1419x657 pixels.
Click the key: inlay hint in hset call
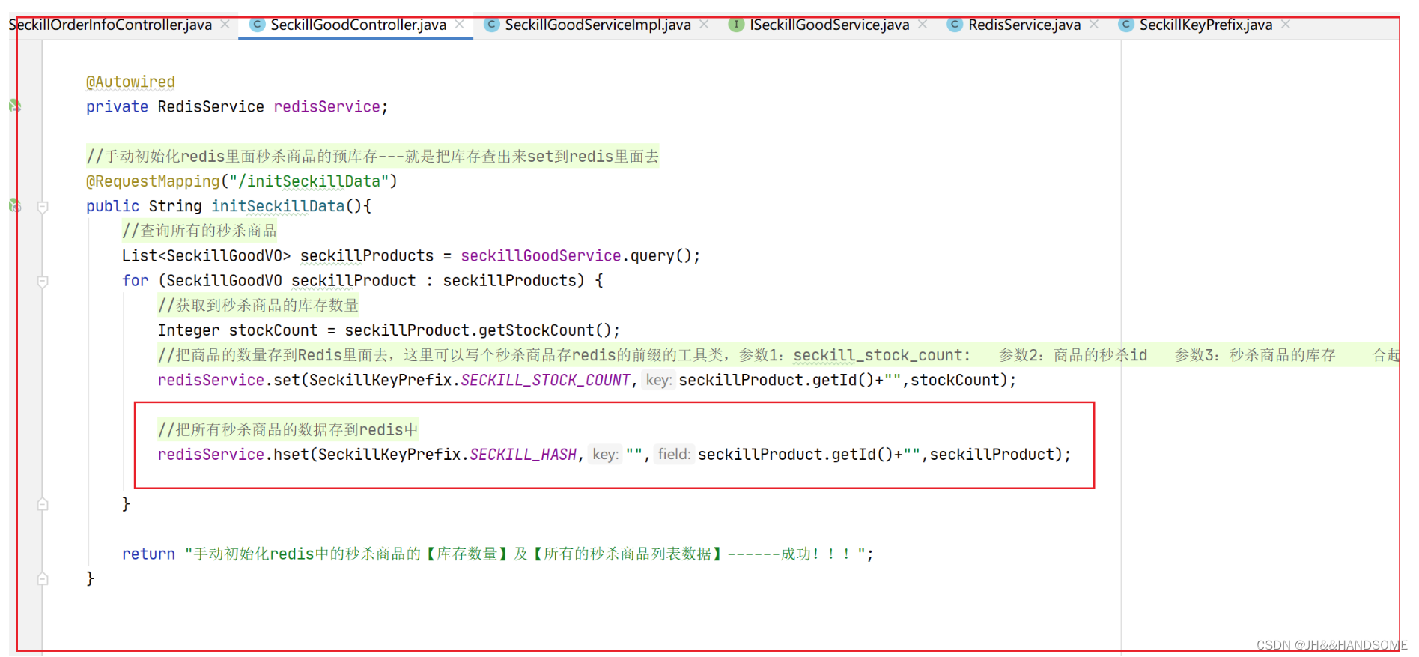[x=605, y=455]
